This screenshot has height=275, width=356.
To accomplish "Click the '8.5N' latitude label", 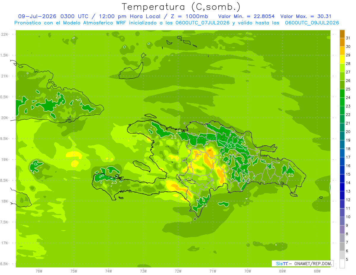I will (x=4, y=180).
